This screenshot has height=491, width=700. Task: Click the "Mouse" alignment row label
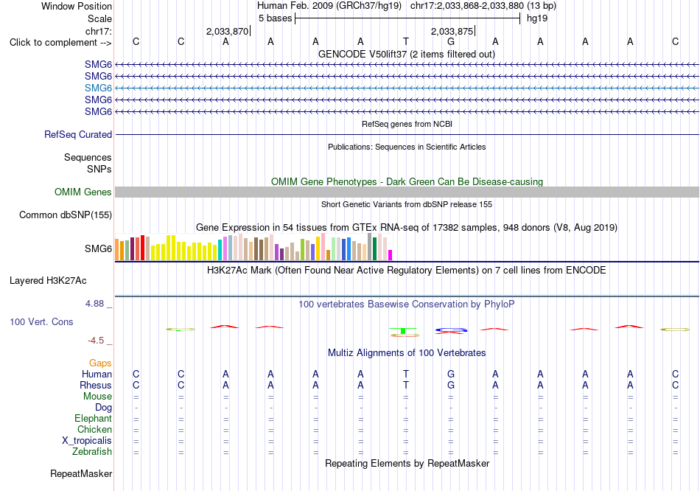tap(97, 397)
